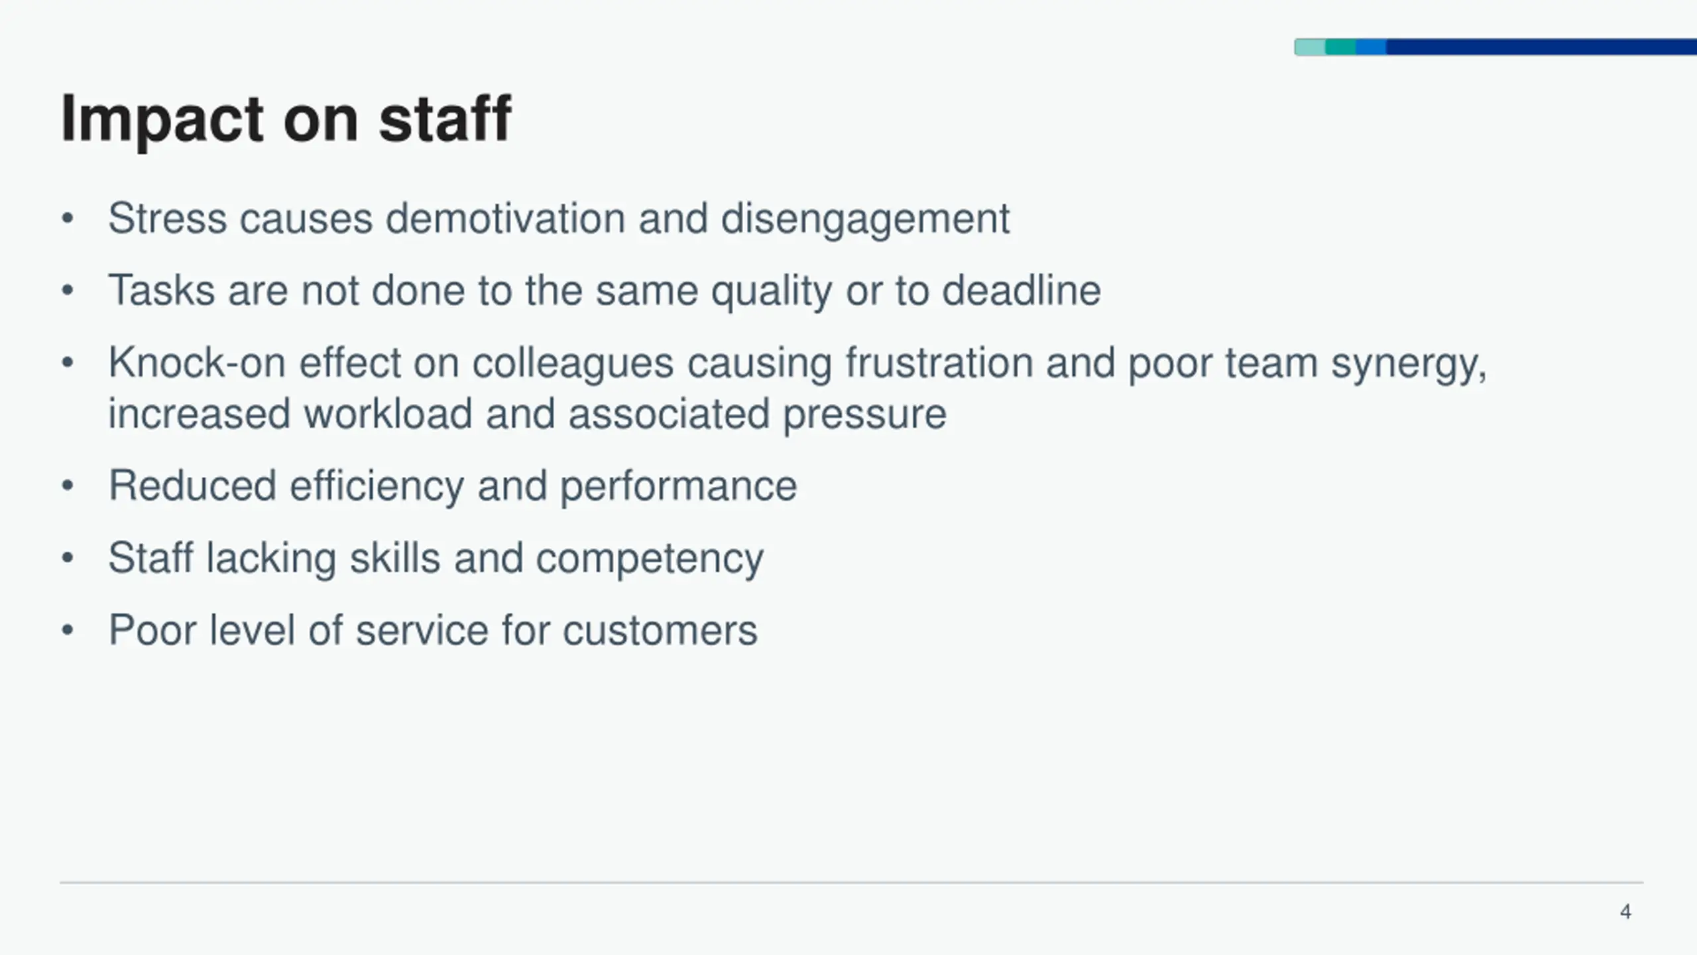
Task: Click the bullet dot before "Reduced efficiency"
Action: [x=67, y=486]
